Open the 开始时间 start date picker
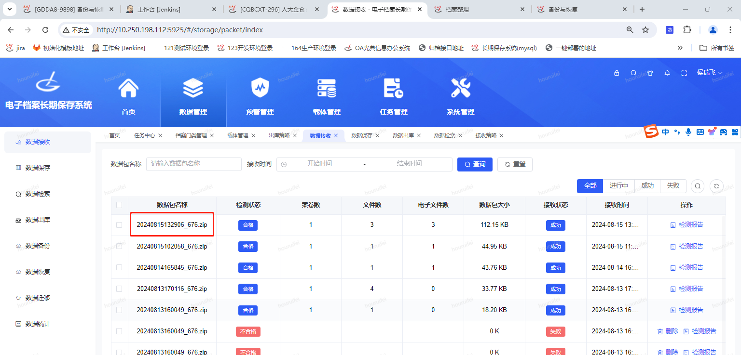Viewport: 741px width, 355px height. (x=319, y=164)
